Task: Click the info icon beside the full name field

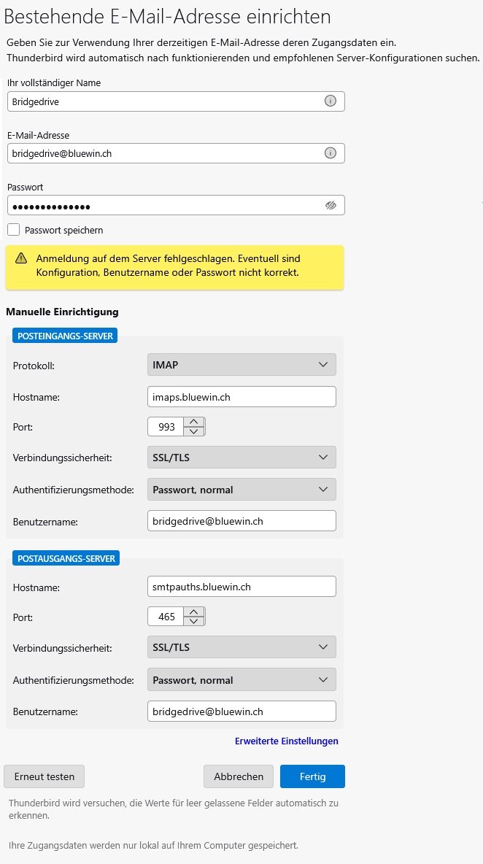Action: tap(330, 101)
